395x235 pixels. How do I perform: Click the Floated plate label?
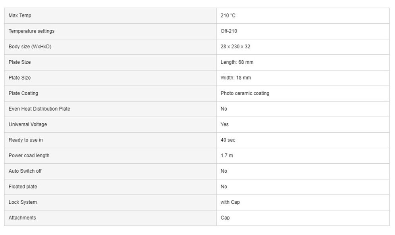point(23,186)
